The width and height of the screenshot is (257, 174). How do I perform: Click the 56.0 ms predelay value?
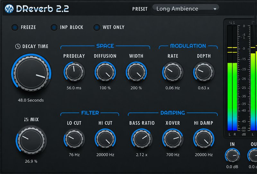point(74,88)
